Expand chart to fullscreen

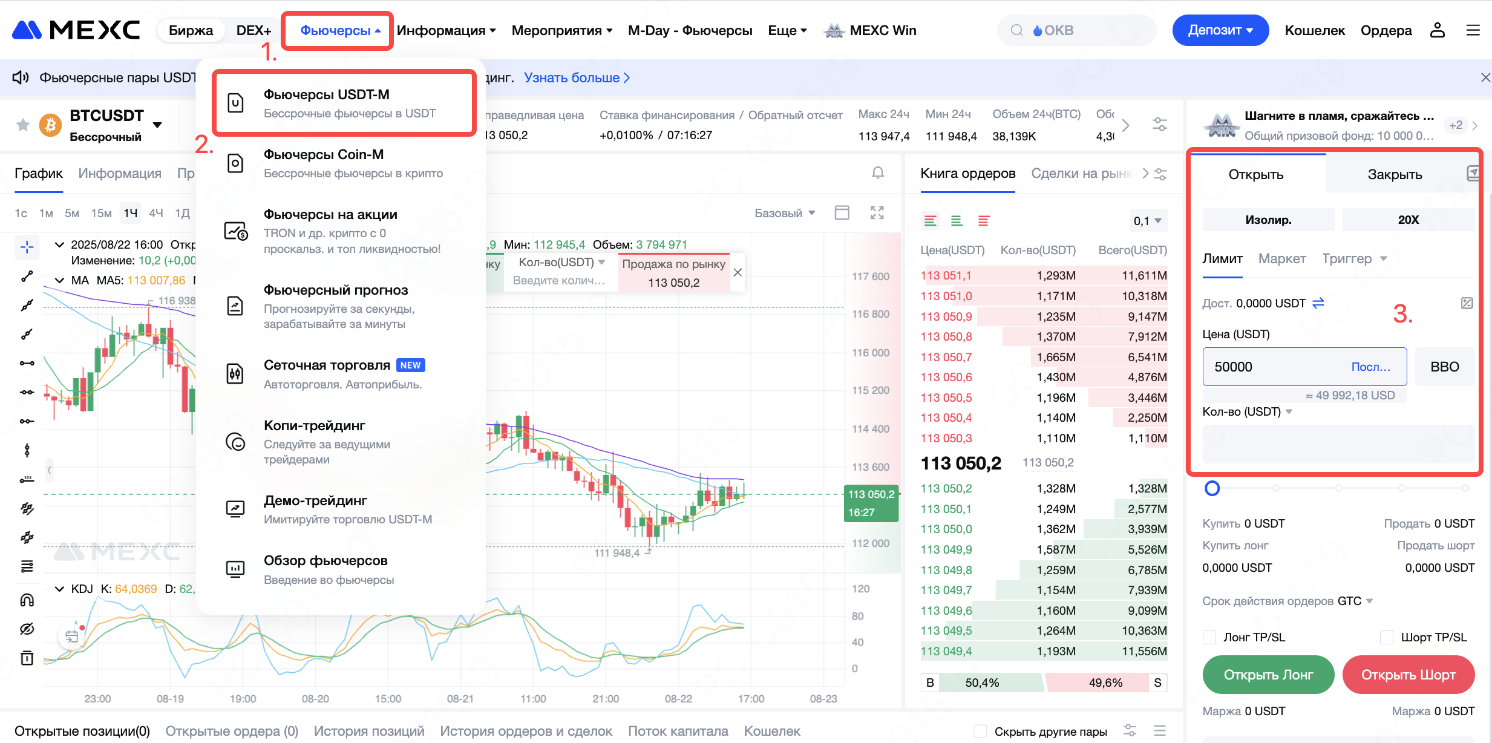pyautogui.click(x=877, y=212)
